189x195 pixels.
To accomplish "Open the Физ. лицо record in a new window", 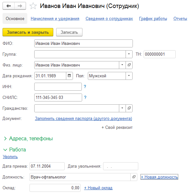I will click(x=129, y=65).
